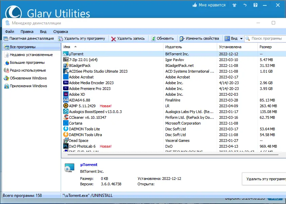
Task: Click Удалить эту программу toolbar icon
Action: coord(60,39)
